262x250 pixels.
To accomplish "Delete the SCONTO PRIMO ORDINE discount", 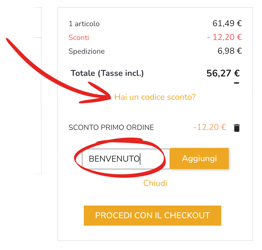I will (x=237, y=128).
